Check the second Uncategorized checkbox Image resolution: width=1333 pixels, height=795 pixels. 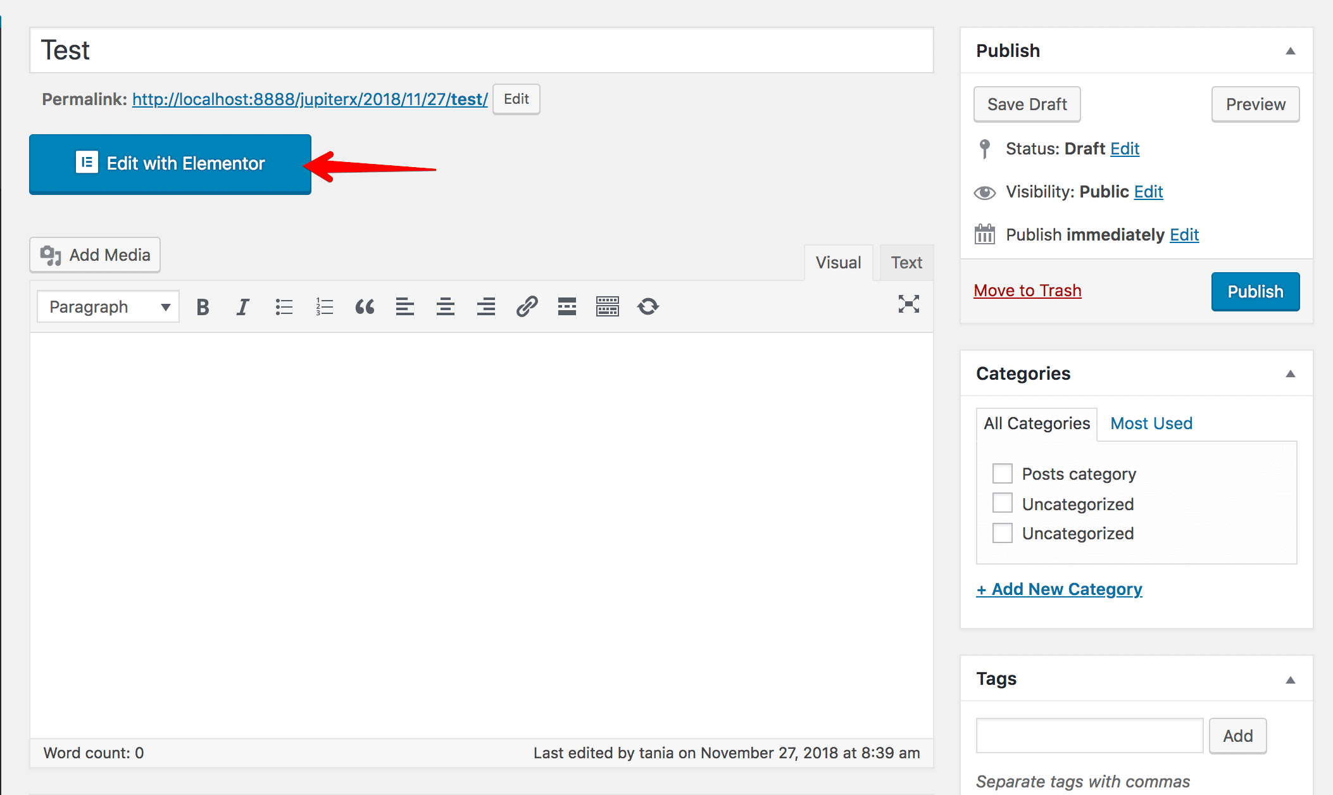tap(1002, 533)
